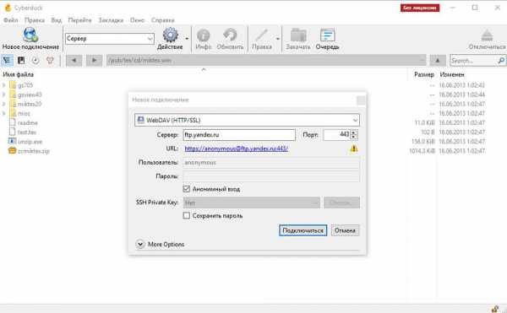The image size is (507, 313).
Task: Open the Перейти menu
Action: 79,20
